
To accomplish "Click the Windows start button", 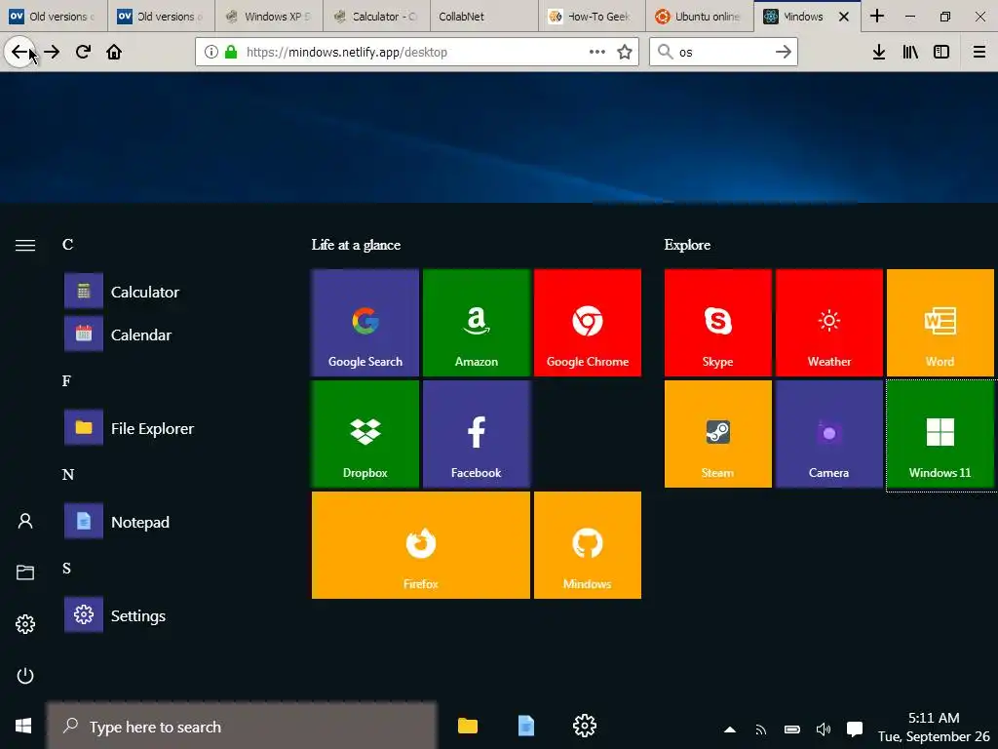I will click(23, 726).
